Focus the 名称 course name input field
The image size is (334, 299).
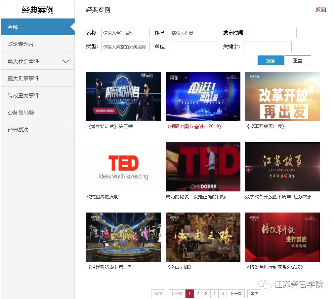[x=125, y=33]
